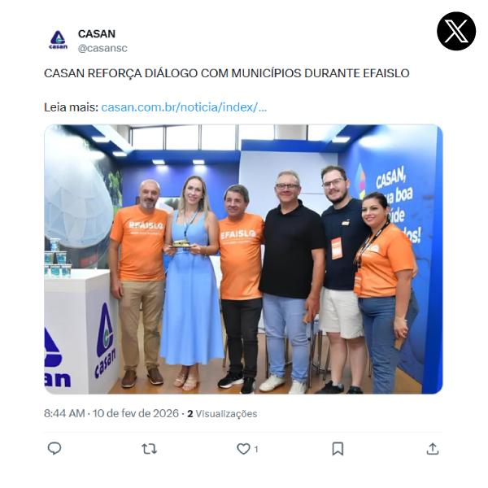The width and height of the screenshot is (488, 488).
Task: Repost this tweet with the retweet icon
Action: (x=150, y=449)
